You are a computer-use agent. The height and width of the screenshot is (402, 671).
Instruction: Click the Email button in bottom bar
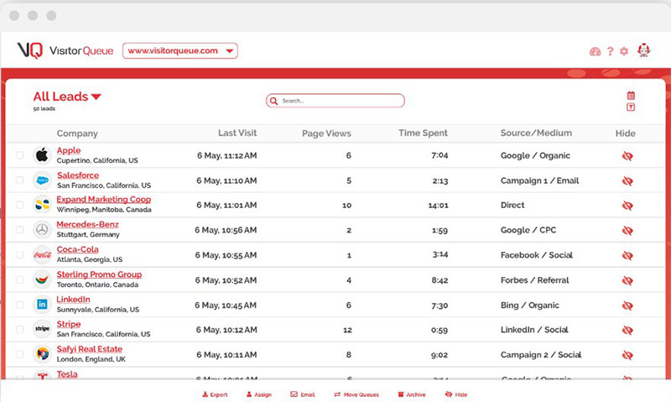303,394
